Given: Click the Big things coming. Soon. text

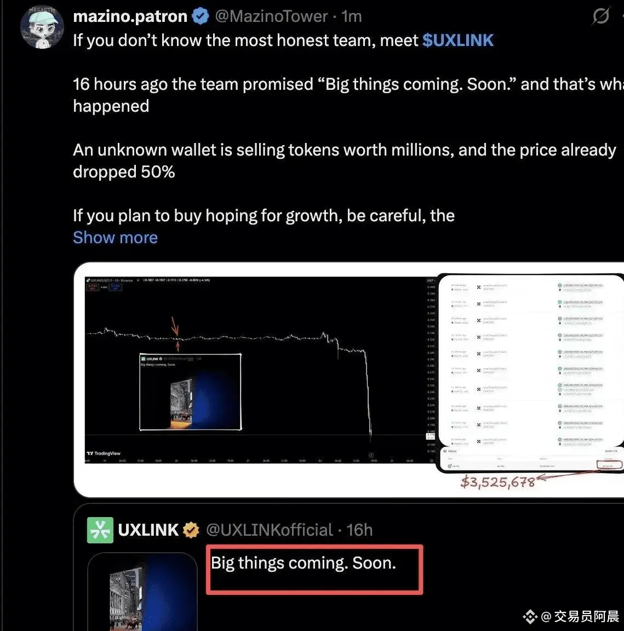Looking at the screenshot, I should (304, 563).
